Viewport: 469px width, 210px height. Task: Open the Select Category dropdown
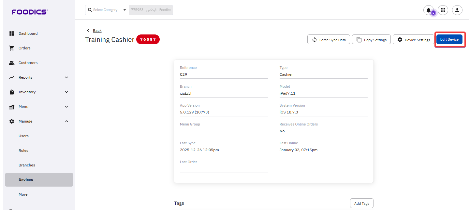click(124, 10)
